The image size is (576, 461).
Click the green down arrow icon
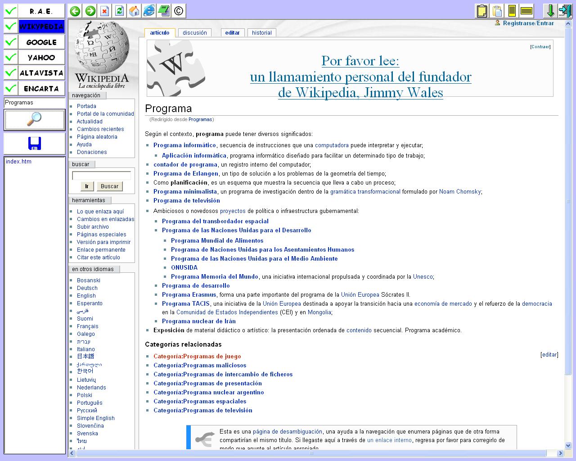550,11
